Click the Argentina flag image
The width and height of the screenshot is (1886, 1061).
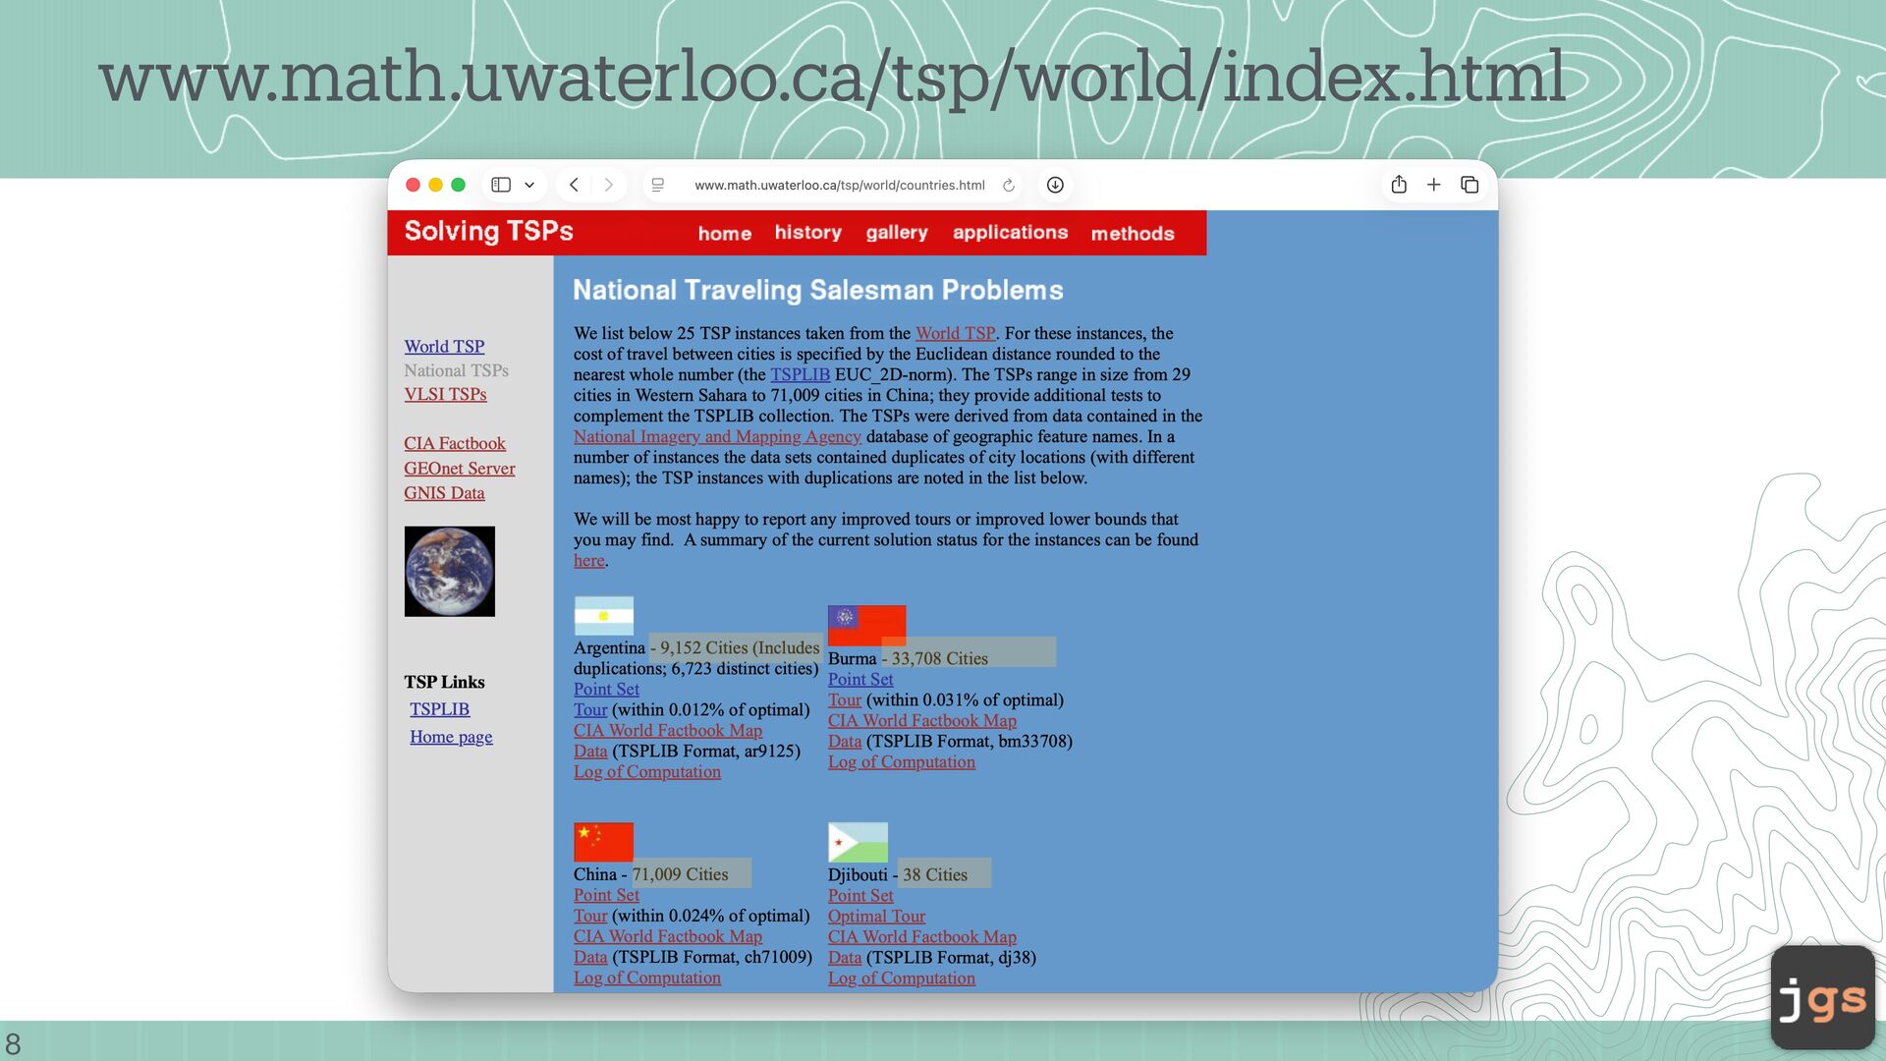click(x=603, y=616)
